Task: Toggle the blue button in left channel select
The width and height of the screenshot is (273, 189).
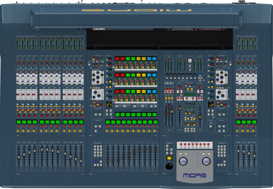Action: coord(95,161)
